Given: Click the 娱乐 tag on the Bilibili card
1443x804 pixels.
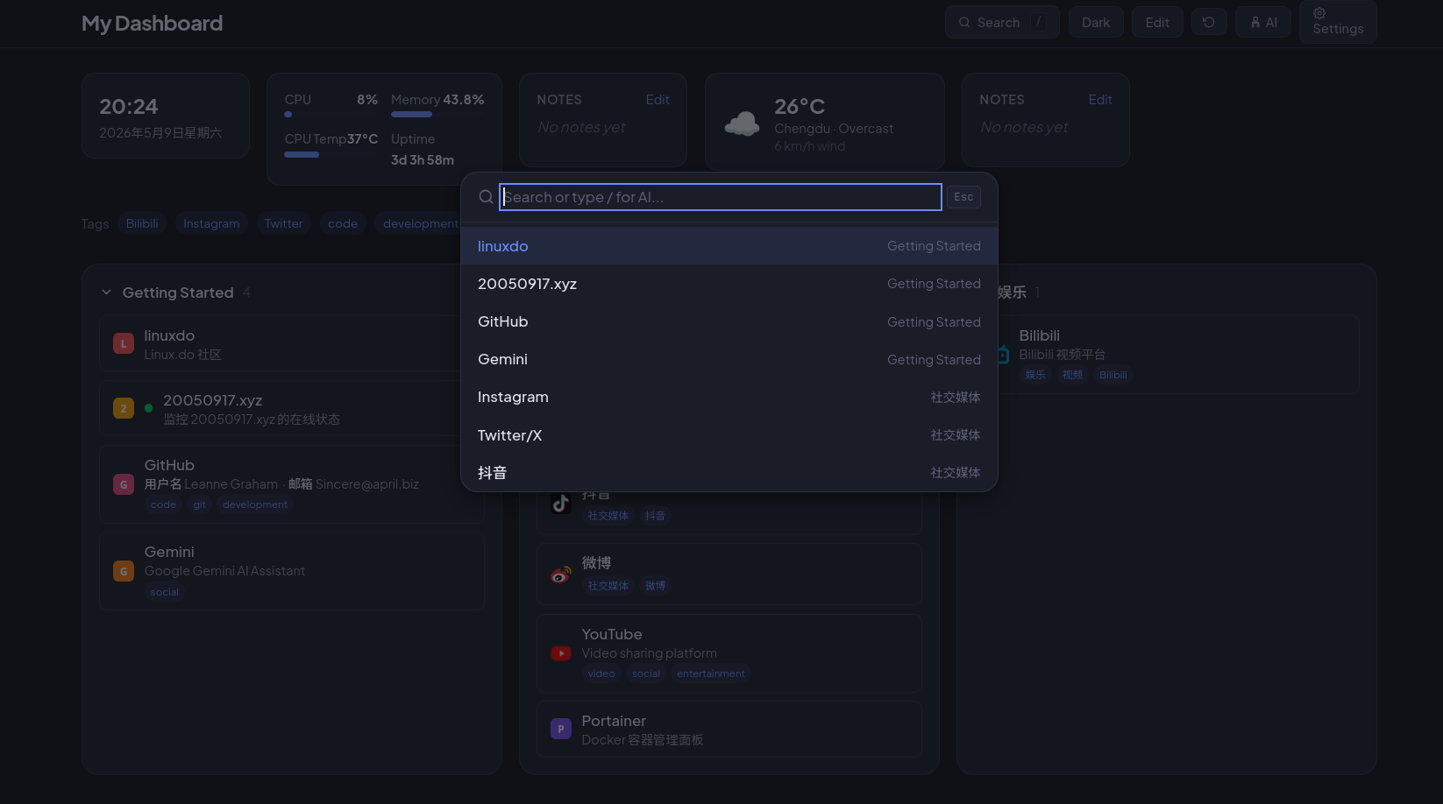Looking at the screenshot, I should pyautogui.click(x=1035, y=375).
